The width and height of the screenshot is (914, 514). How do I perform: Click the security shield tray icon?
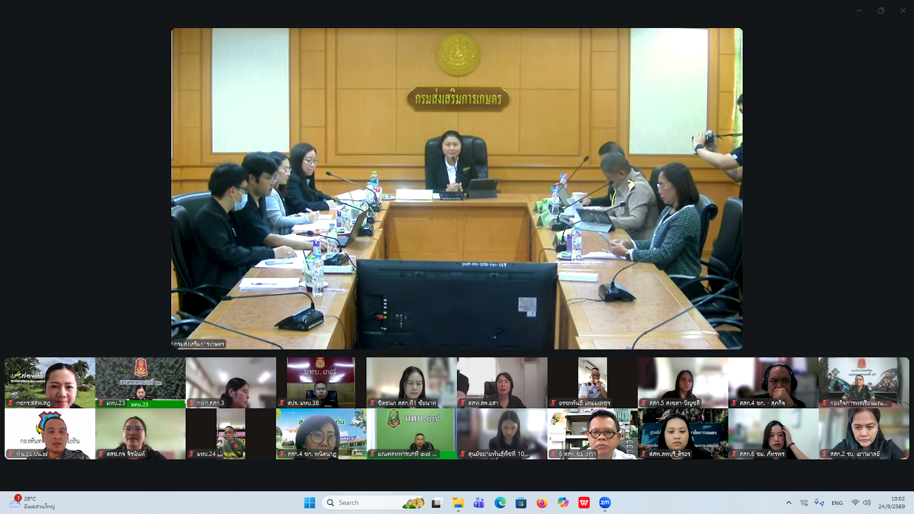[804, 503]
